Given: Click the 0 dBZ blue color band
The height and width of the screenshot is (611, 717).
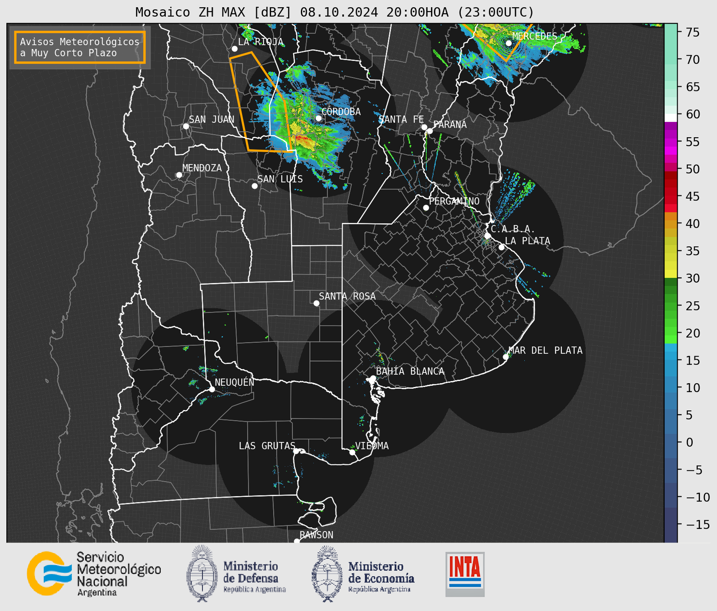Looking at the screenshot, I should click(x=670, y=442).
